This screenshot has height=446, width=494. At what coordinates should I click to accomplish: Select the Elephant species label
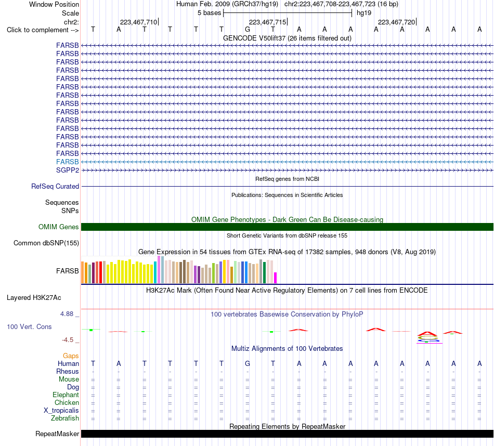pos(66,395)
